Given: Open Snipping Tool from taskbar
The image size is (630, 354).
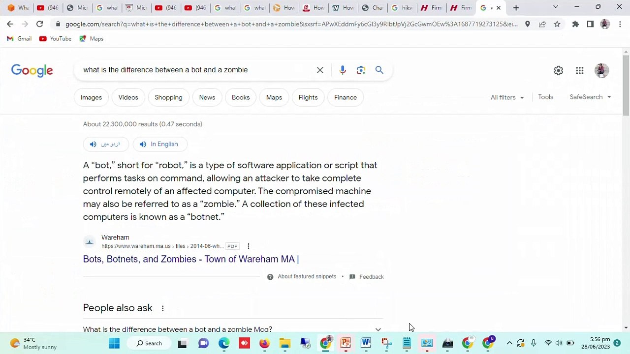Looking at the screenshot, I should [386, 343].
